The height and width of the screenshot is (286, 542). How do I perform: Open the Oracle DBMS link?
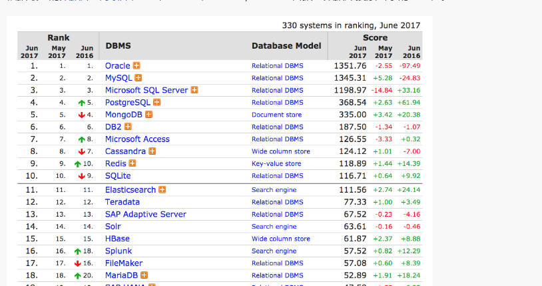point(118,66)
